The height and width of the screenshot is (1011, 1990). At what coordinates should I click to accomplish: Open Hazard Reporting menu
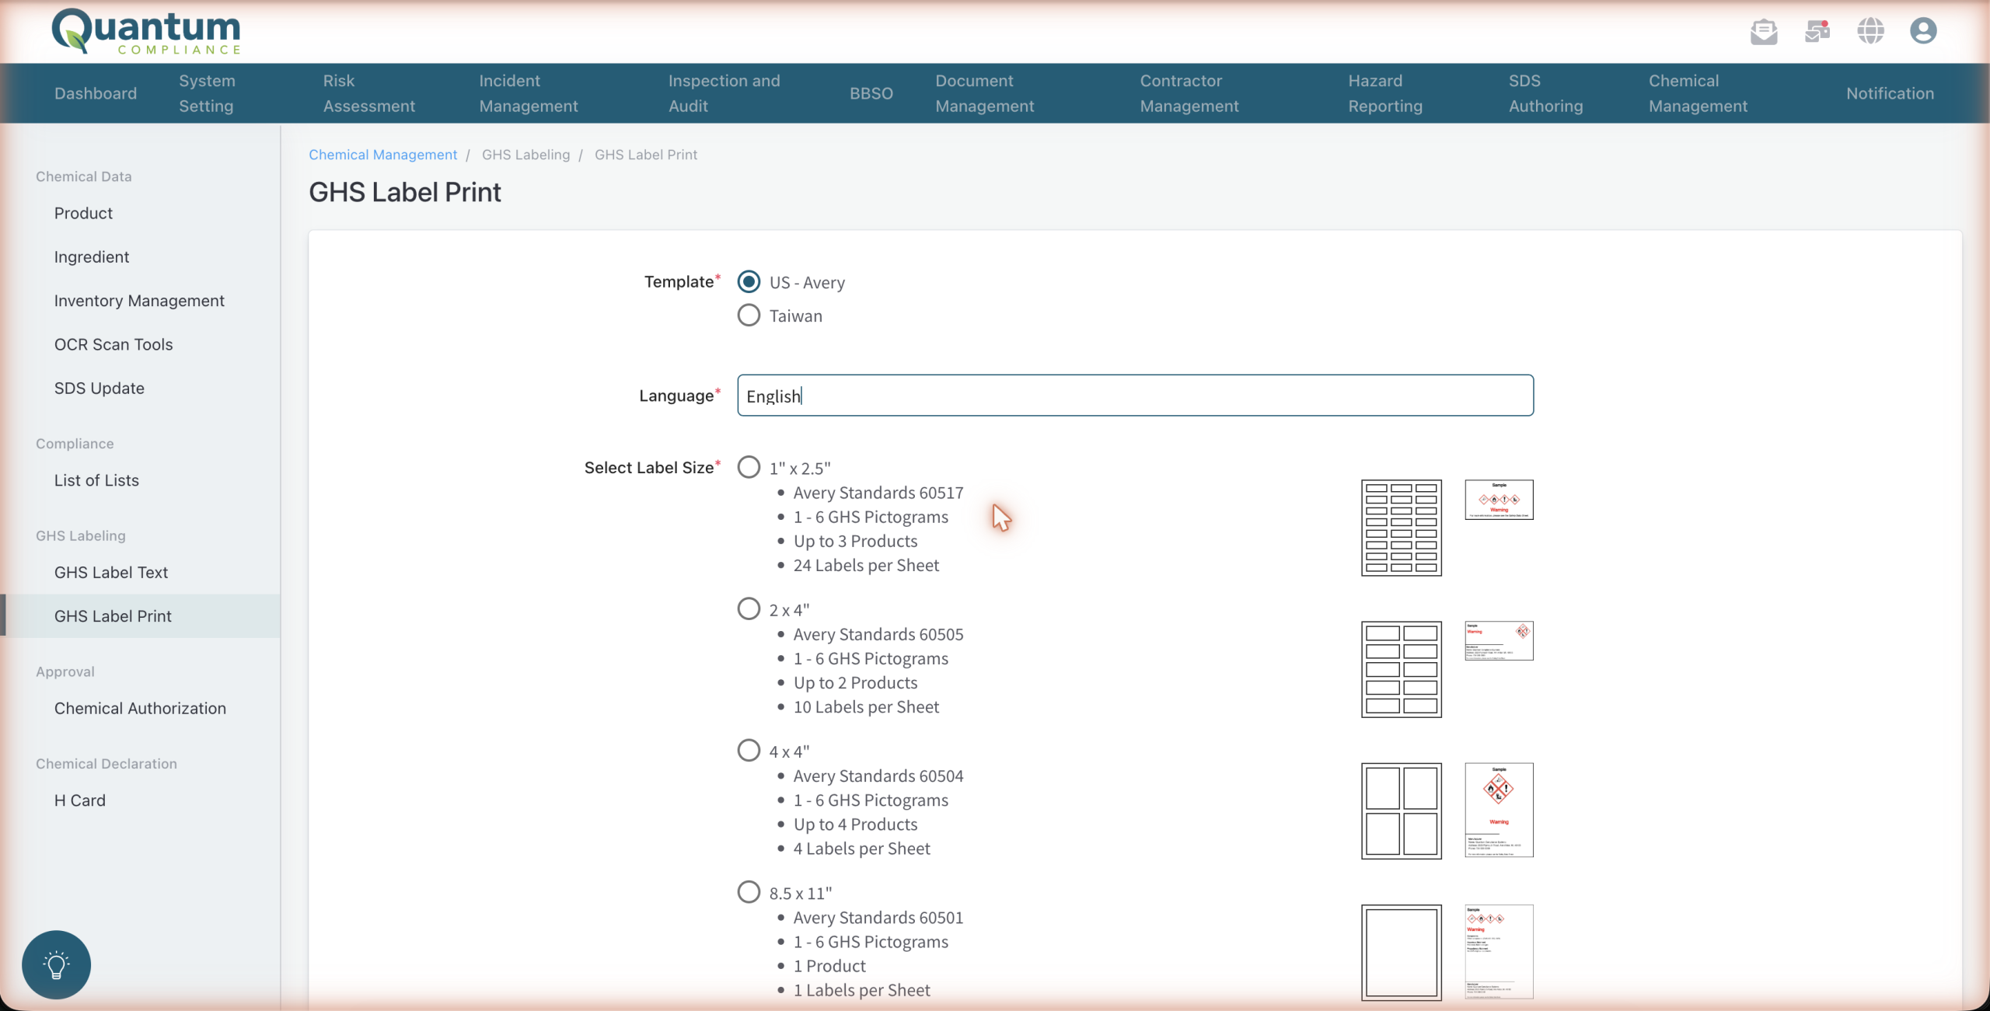1385,93
